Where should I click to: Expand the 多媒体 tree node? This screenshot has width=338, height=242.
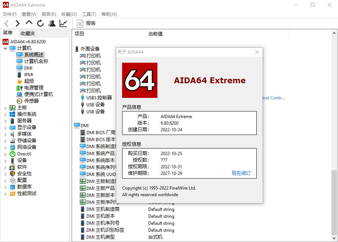click(6, 135)
